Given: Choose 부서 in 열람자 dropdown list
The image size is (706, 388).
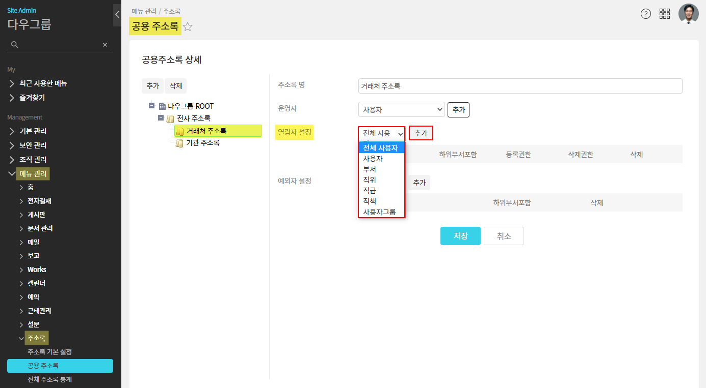Looking at the screenshot, I should tap(370, 169).
